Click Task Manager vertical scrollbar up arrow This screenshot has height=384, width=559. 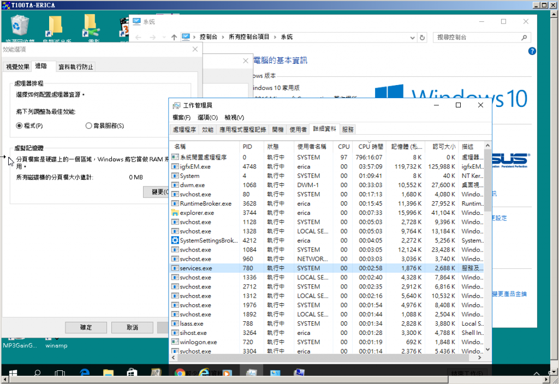487,146
